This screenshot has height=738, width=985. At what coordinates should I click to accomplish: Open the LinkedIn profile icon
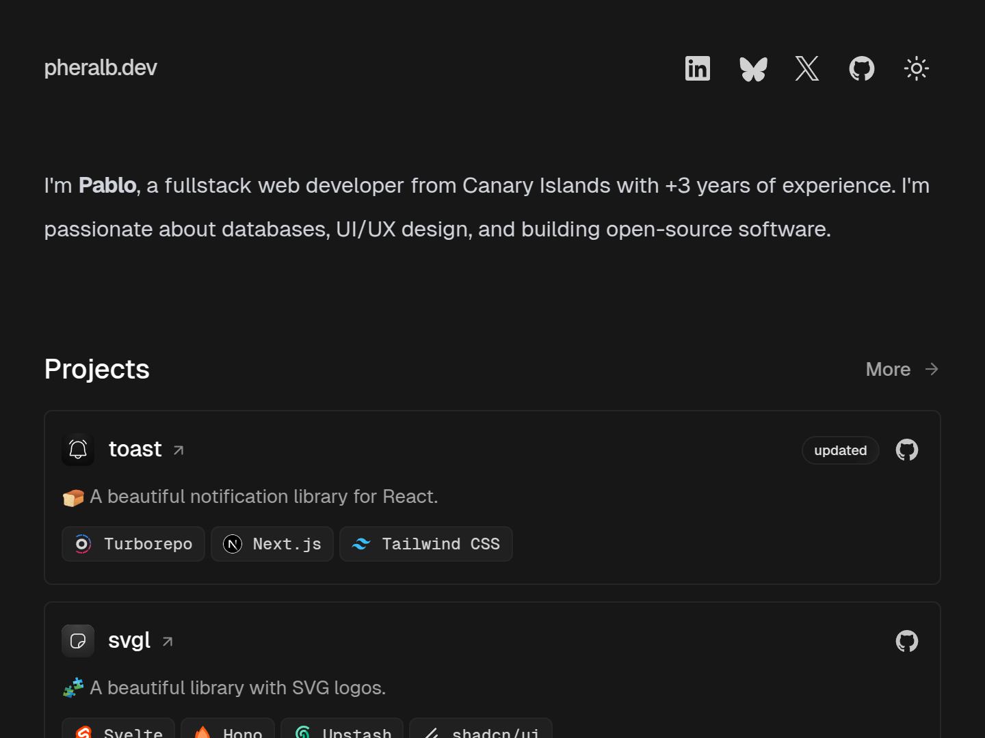point(698,68)
